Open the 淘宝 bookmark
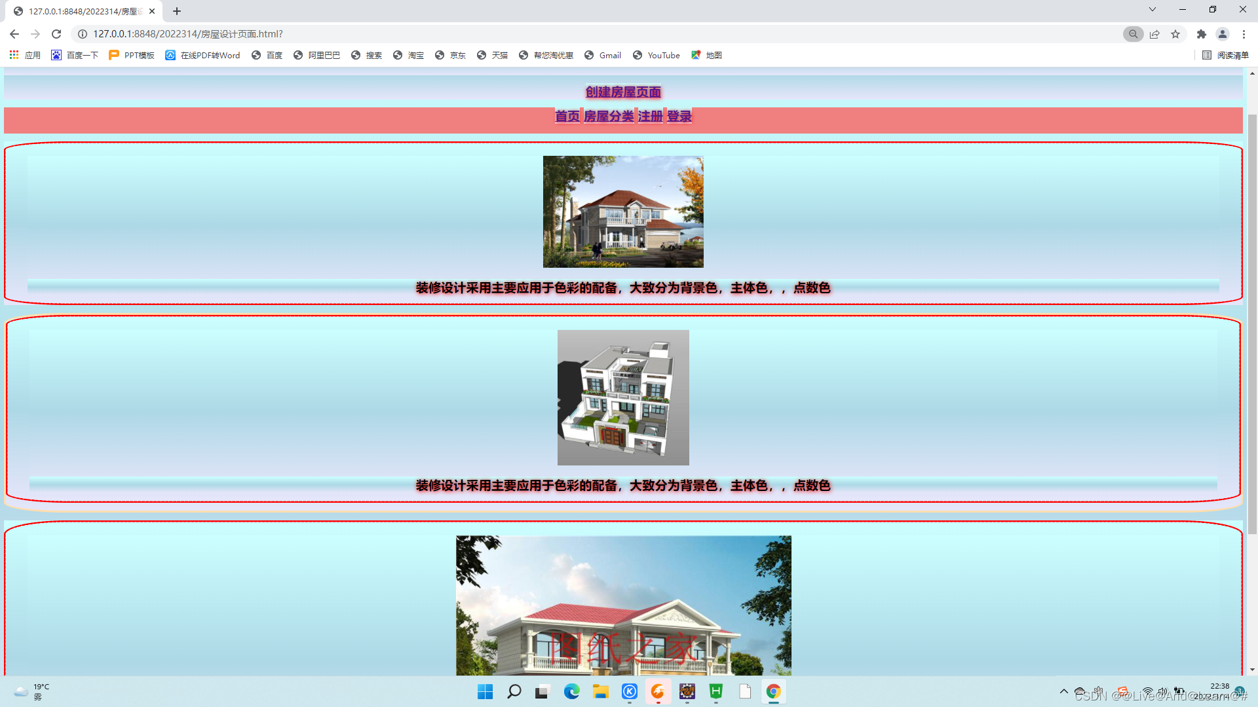This screenshot has width=1258, height=707. tap(408, 55)
